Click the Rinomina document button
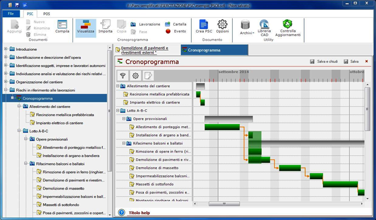 point(38,28)
